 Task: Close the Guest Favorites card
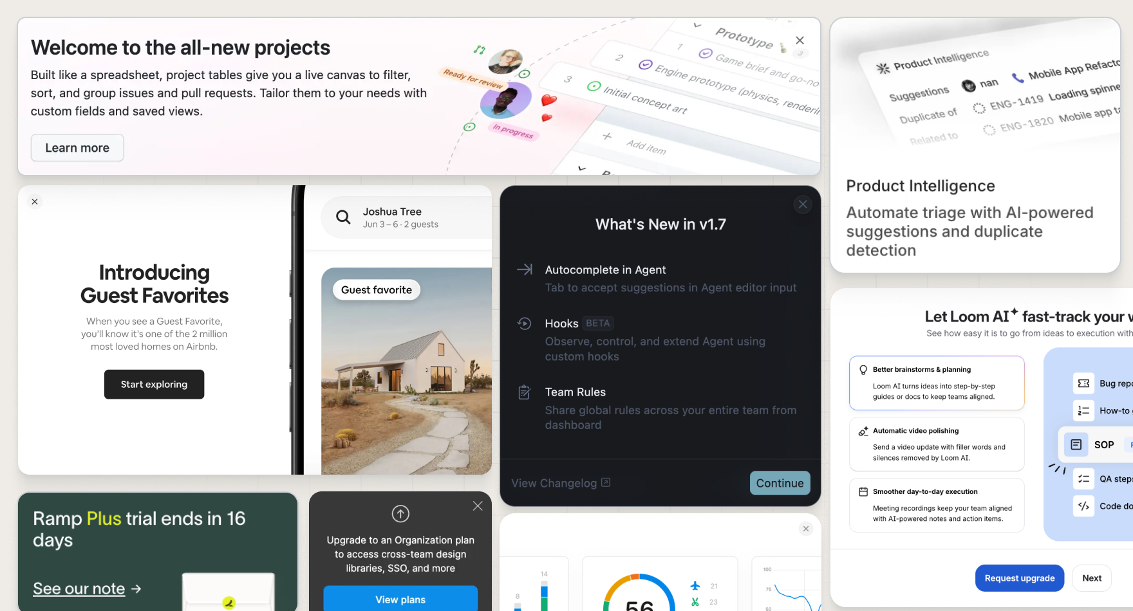(x=35, y=201)
